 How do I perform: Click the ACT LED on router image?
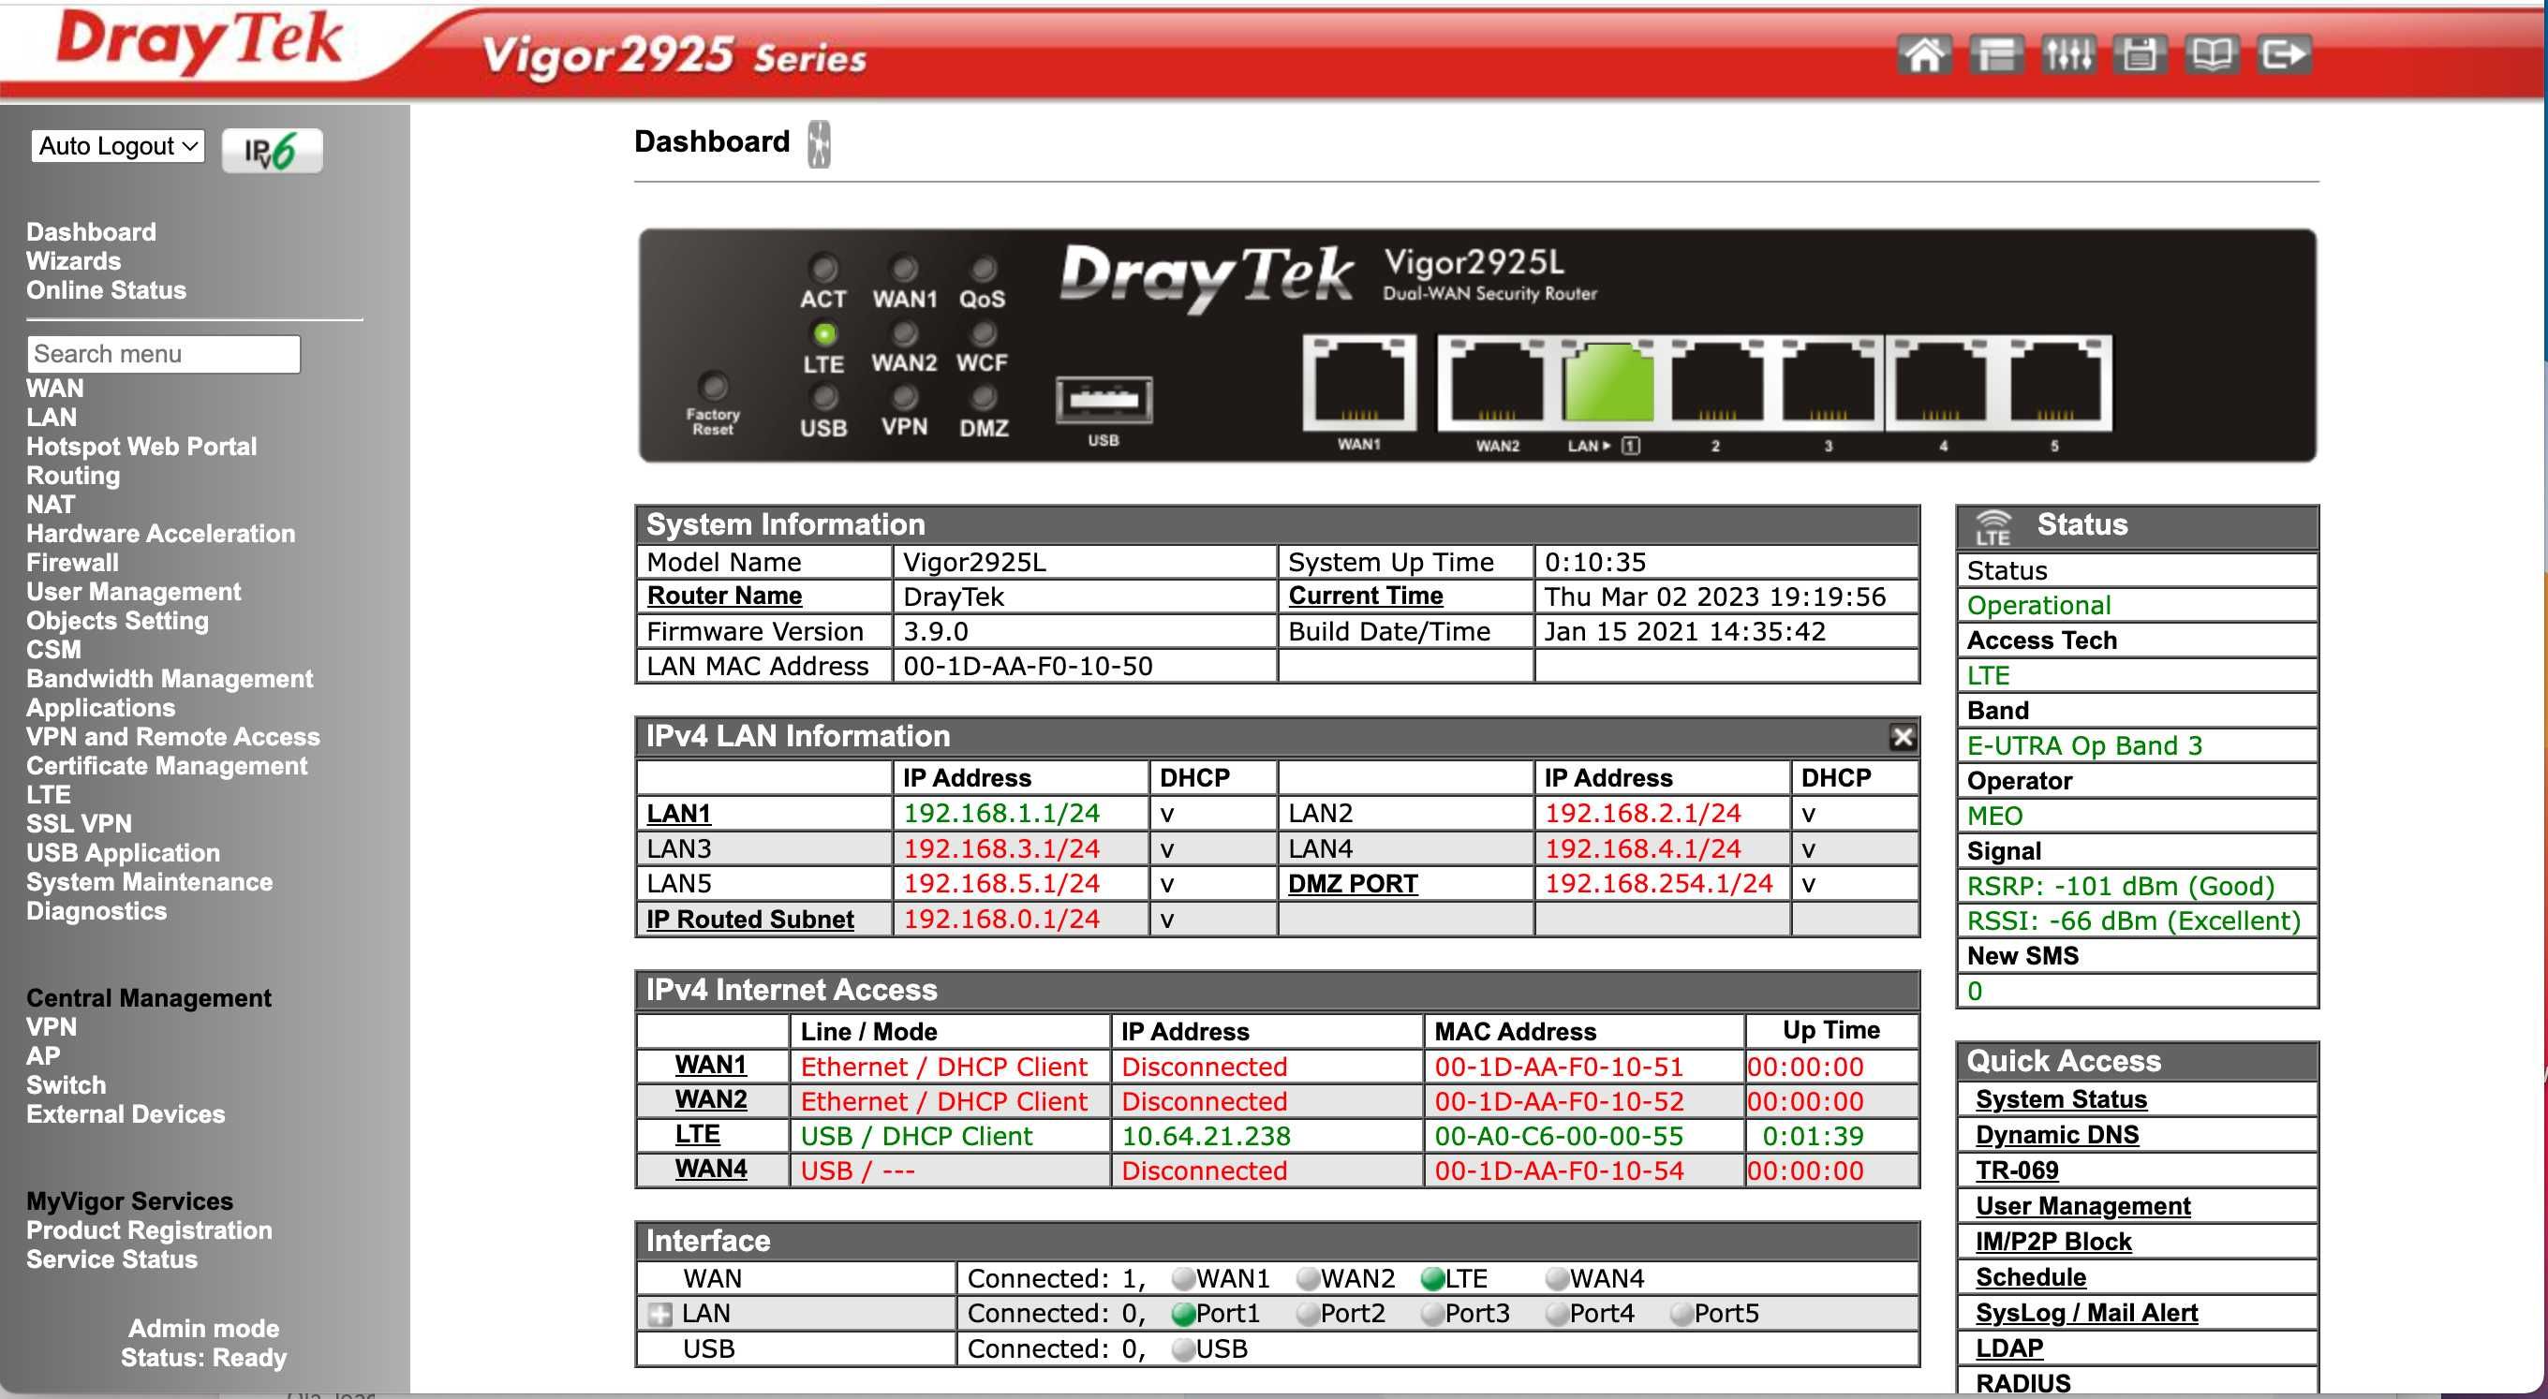pyautogui.click(x=823, y=268)
